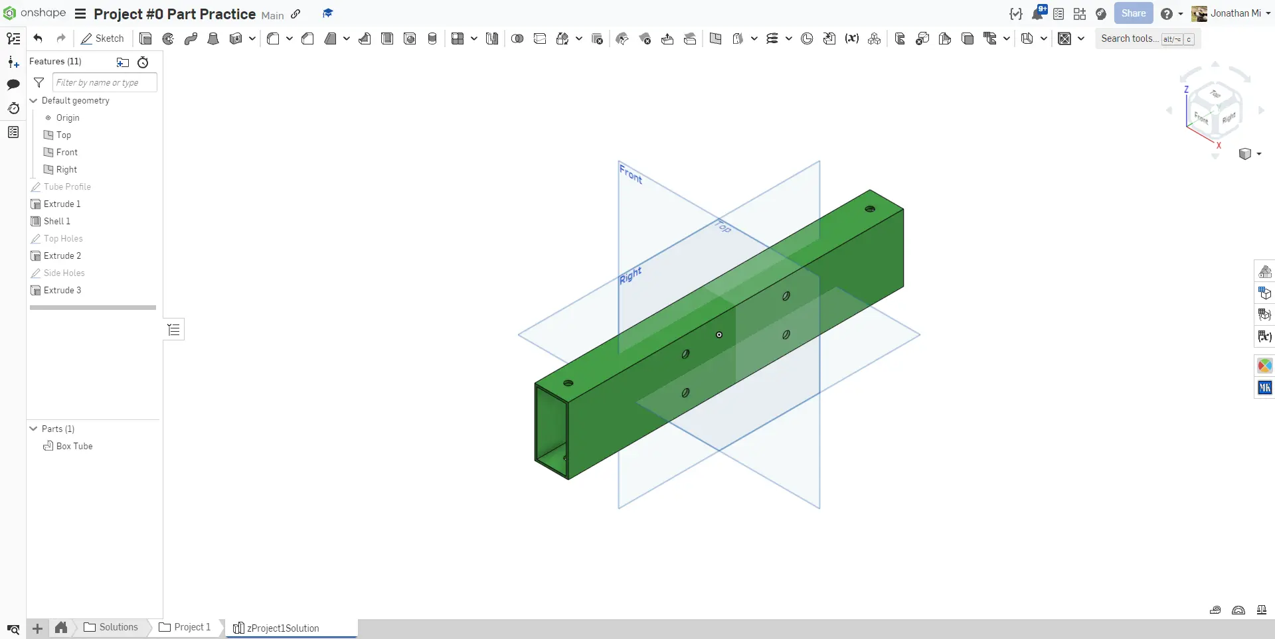Viewport: 1275px width, 639px height.
Task: Select the Split tool icon
Action: [x=540, y=38]
